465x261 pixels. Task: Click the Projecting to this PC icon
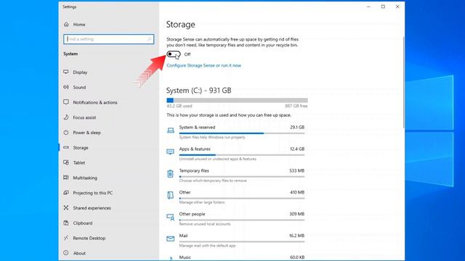point(66,193)
